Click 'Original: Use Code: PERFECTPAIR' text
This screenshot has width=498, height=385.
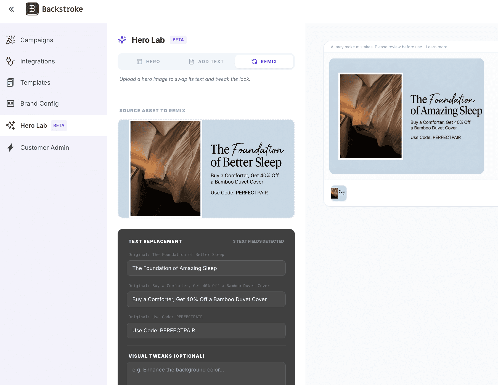[166, 317]
